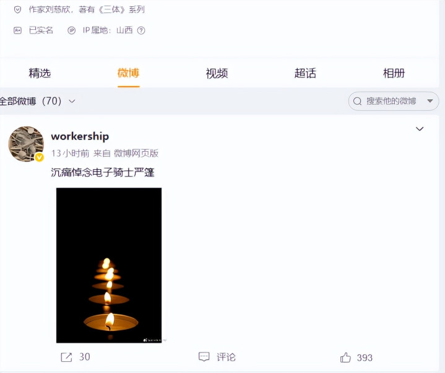Click the comment bubble icon
The image size is (445, 373).
(204, 357)
